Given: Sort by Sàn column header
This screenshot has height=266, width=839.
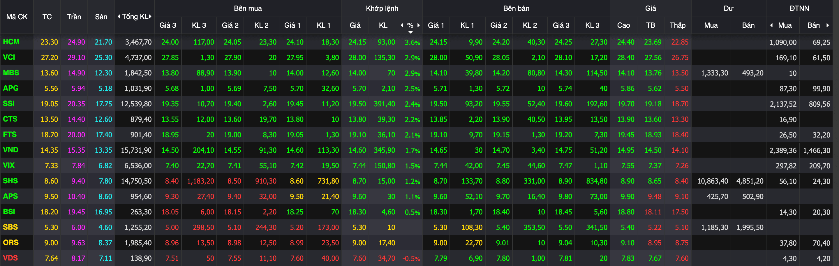Looking at the screenshot, I should coord(101,17).
